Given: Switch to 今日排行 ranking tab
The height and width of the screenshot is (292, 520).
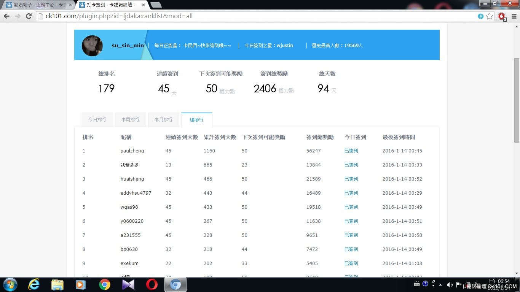Looking at the screenshot, I should 97,119.
